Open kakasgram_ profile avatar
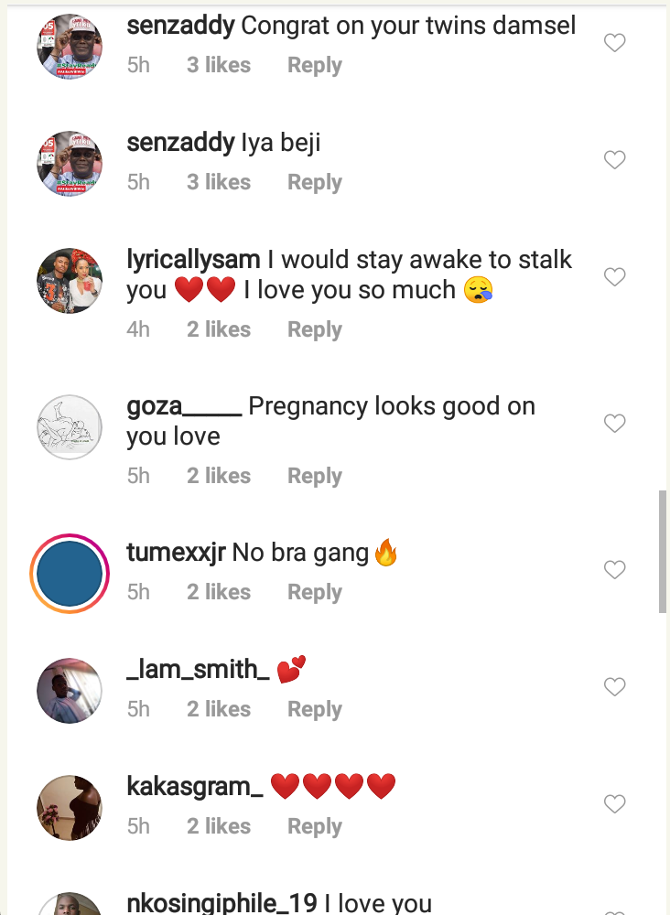This screenshot has height=915, width=670. coord(69,808)
